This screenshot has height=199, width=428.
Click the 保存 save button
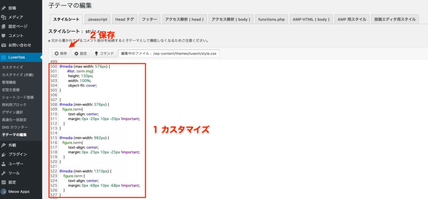tap(61, 54)
